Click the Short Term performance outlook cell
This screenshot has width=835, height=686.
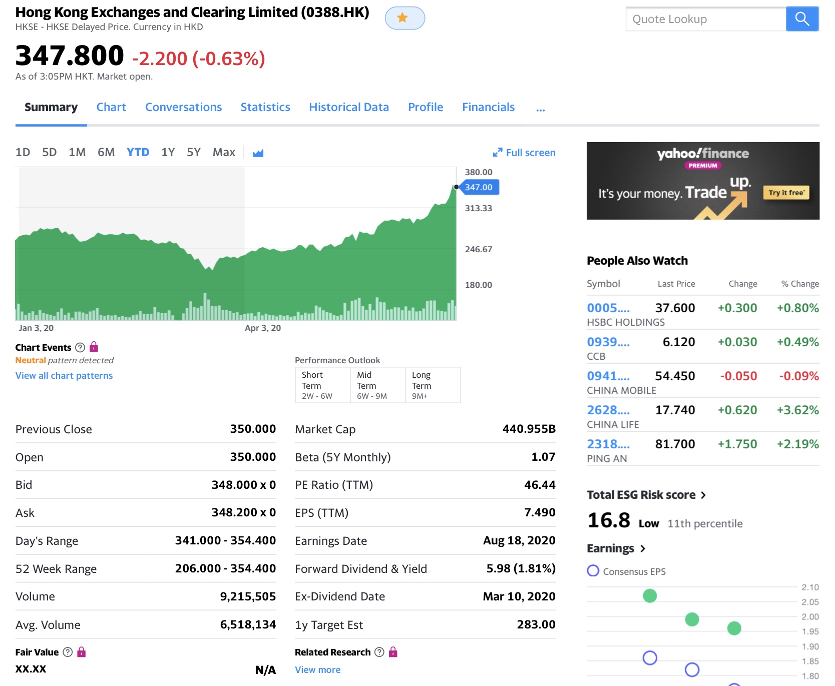pyautogui.click(x=323, y=385)
